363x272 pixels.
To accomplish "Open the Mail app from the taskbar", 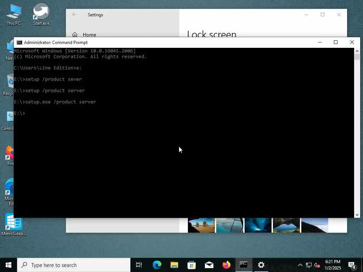I will 209,265.
